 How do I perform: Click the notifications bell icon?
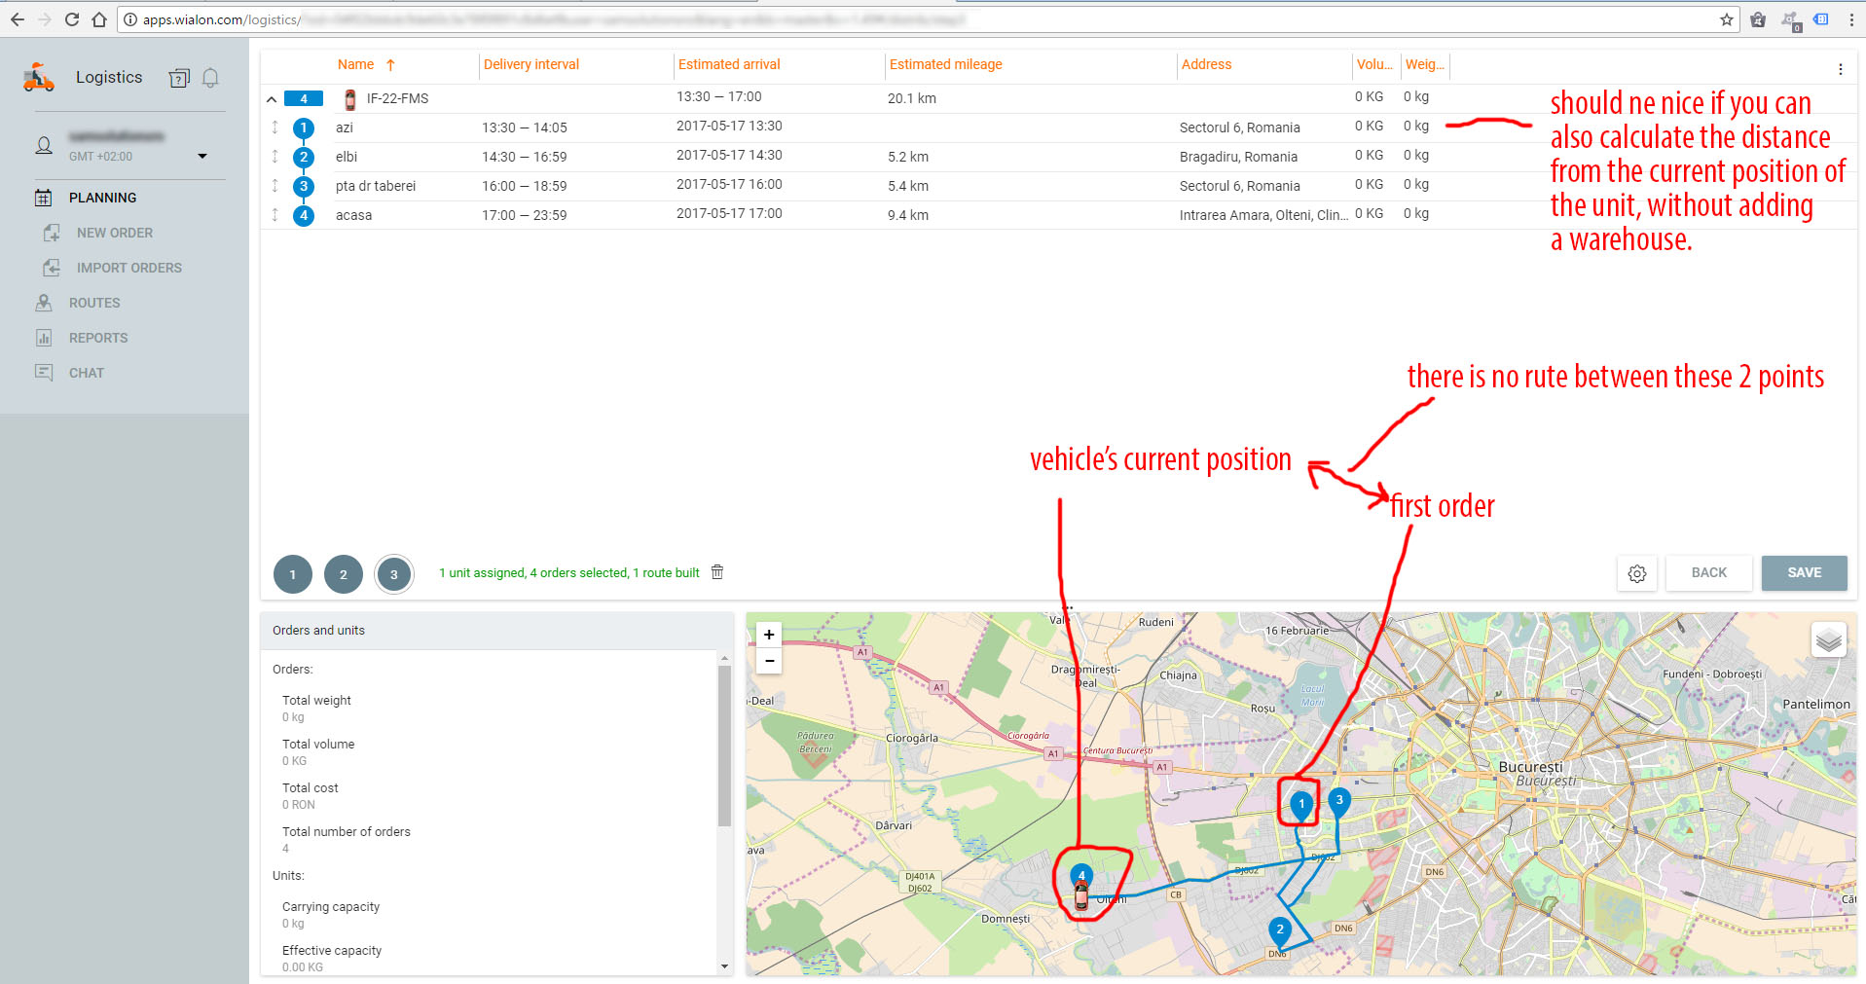pos(210,78)
